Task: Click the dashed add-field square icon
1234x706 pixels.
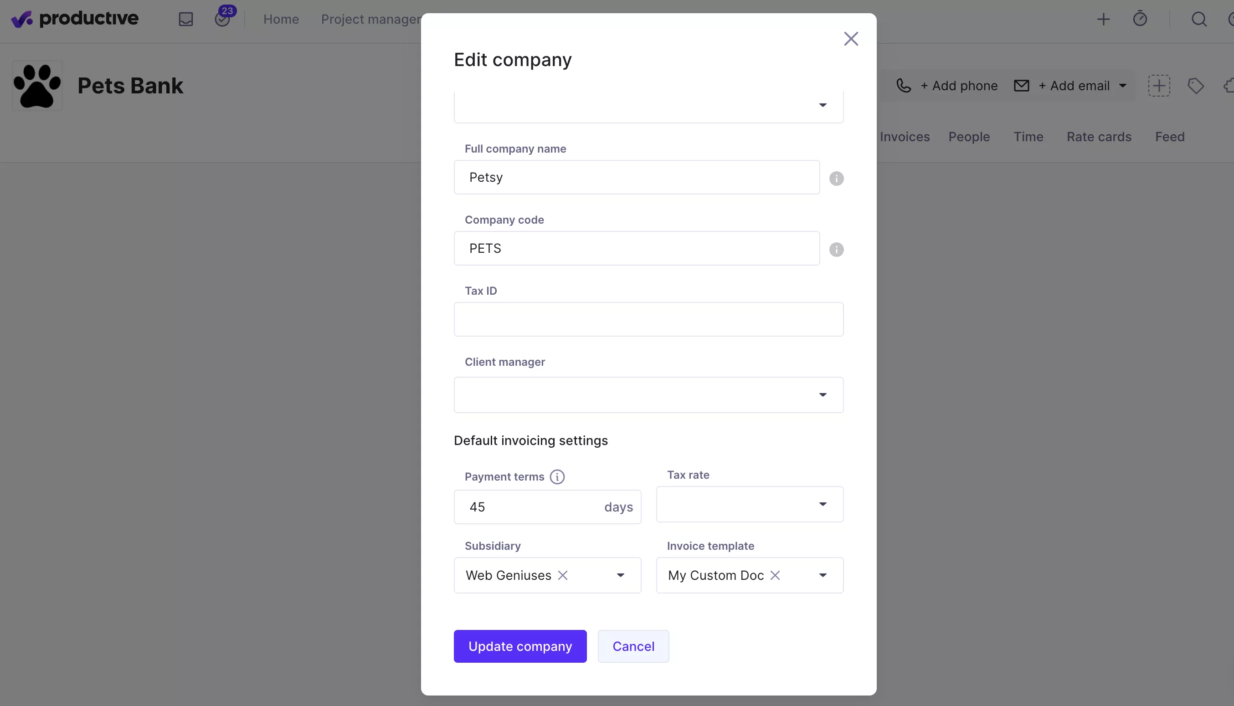Action: [x=1159, y=86]
